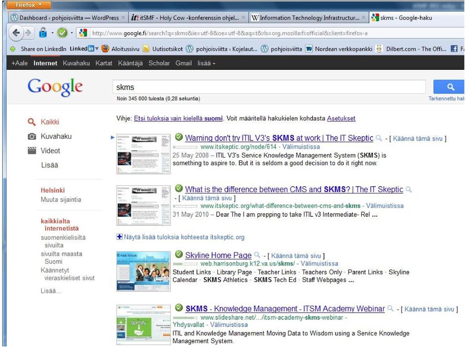Click the browser address bar URL
Image resolution: width=466 pixels, height=347 pixels.
pyautogui.click(x=230, y=33)
